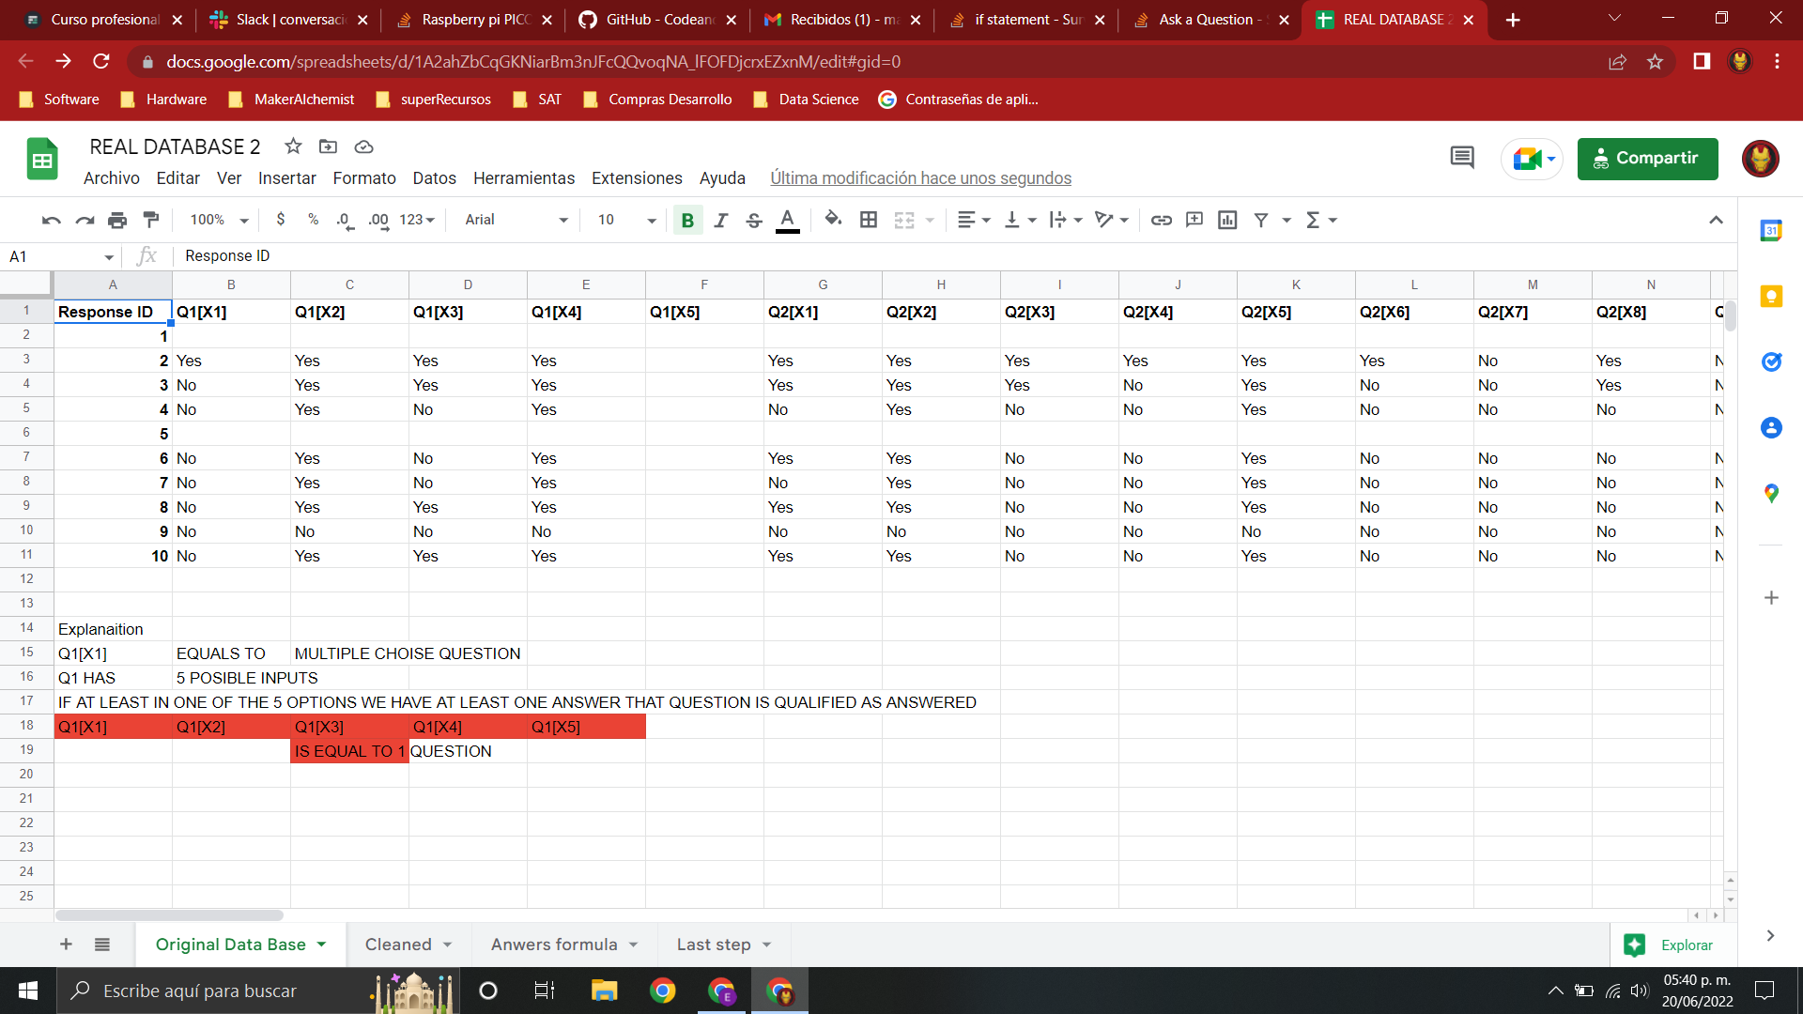Open Original Data Base sheet tab menu arrow
1803x1014 pixels.
(x=322, y=945)
